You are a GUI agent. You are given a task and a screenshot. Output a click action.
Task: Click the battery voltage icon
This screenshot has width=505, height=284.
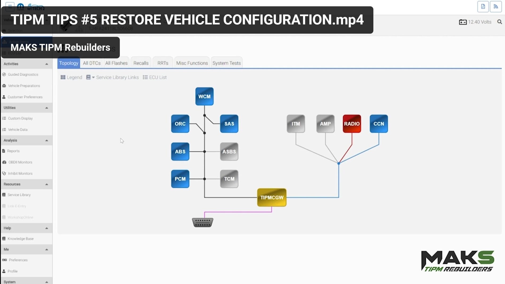463,22
